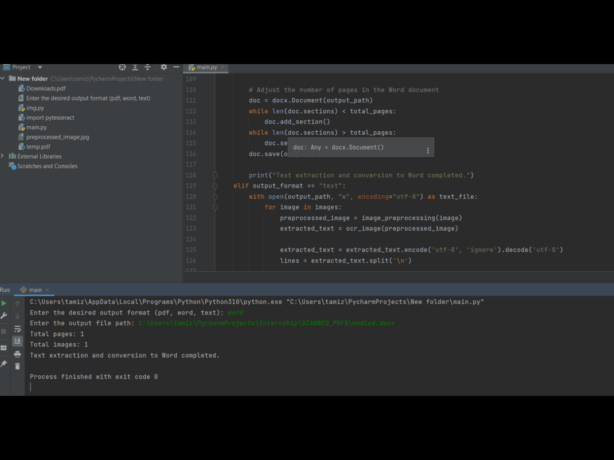Click the locate opened file crosshair icon
Image resolution: width=614 pixels, height=460 pixels.
pyautogui.click(x=122, y=67)
